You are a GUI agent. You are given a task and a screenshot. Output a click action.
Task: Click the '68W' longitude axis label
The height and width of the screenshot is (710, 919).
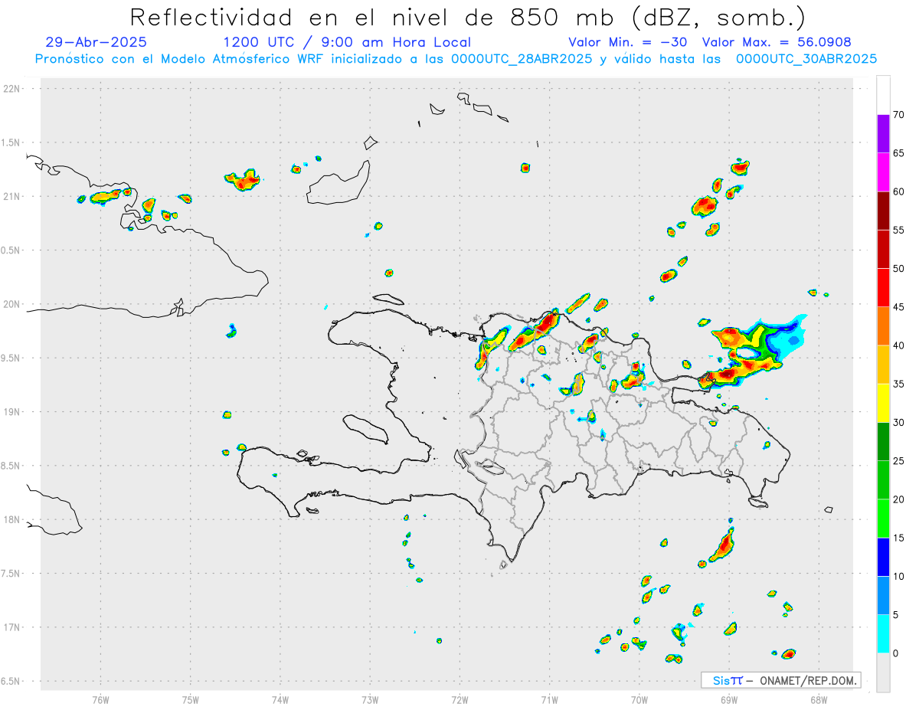click(x=819, y=700)
